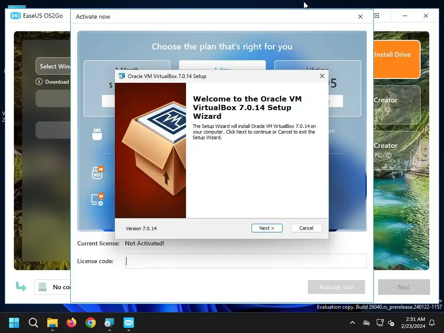Show hidden system tray icons
Viewport: 444px width, 333px height.
click(x=353, y=323)
